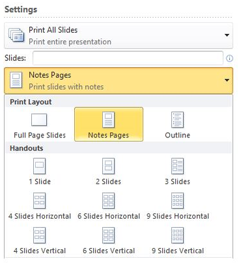This screenshot has width=241, height=263.
Task: Select 2 Slides handout layout
Action: pos(109,171)
